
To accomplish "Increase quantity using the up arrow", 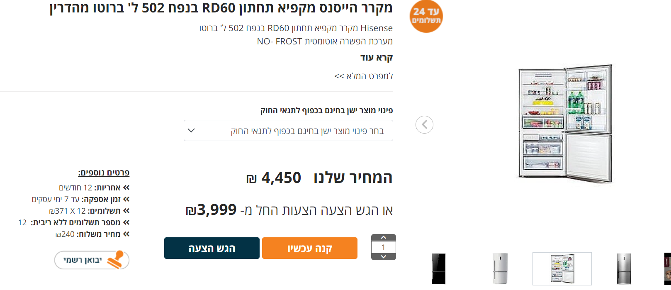I will coord(384,238).
